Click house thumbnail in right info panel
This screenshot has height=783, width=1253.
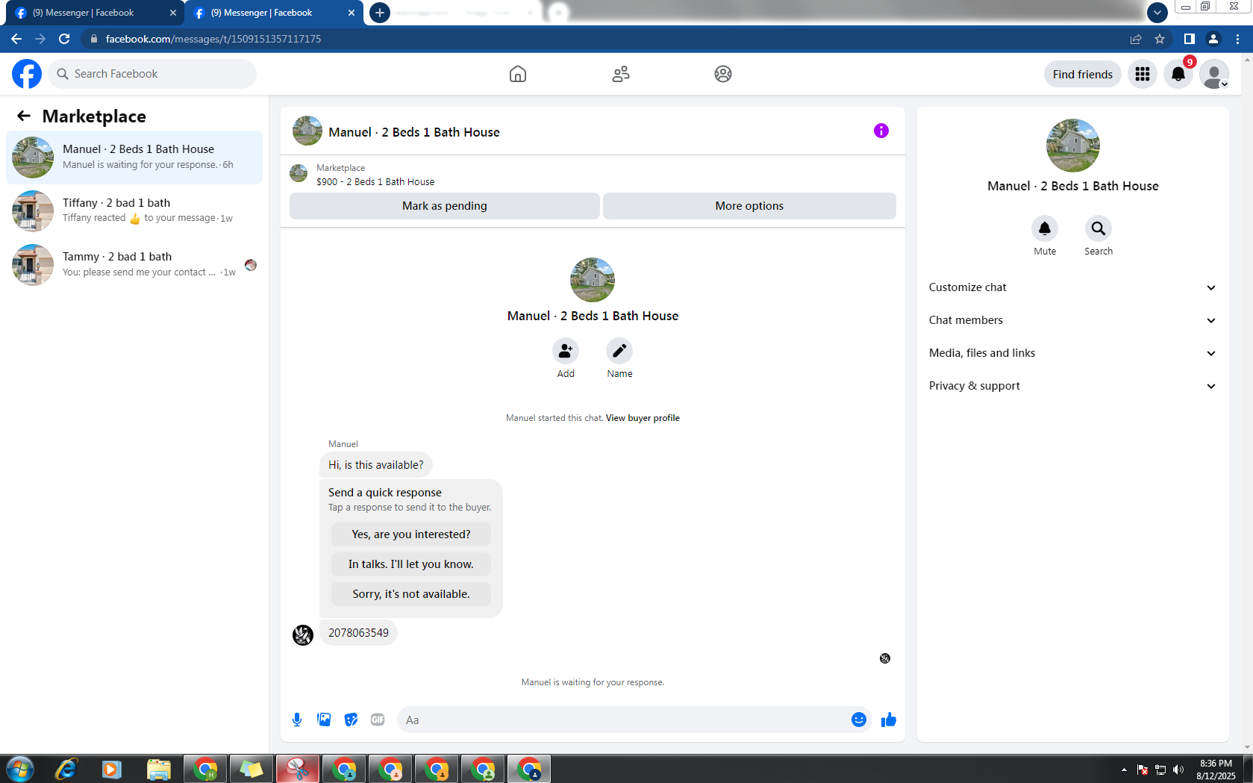pyautogui.click(x=1072, y=146)
